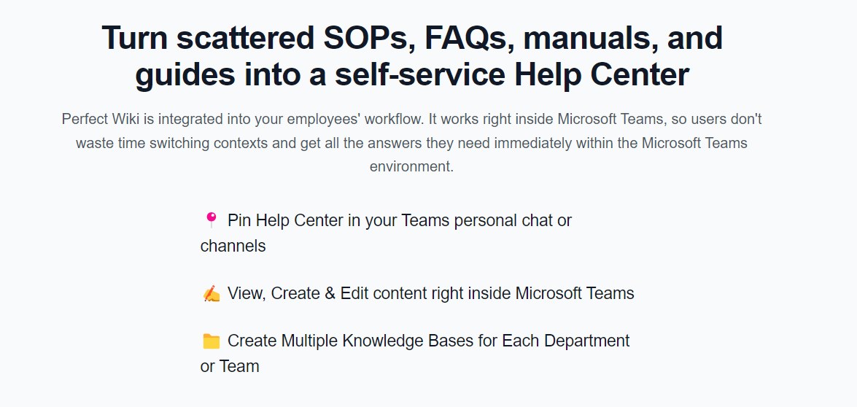This screenshot has height=407, width=857.
Task: Click "Microsoft Teams" in the Edit content item
Action: [x=575, y=293]
